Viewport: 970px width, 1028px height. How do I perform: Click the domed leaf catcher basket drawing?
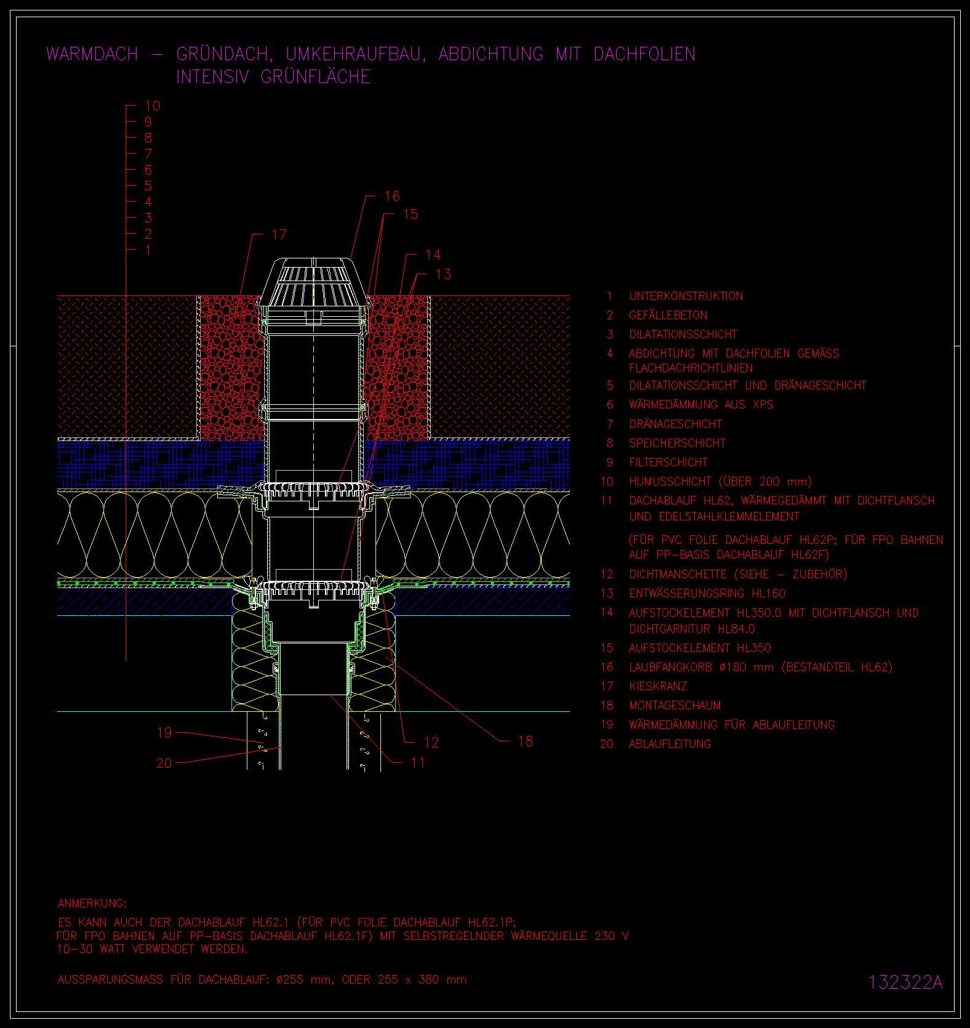[x=315, y=283]
